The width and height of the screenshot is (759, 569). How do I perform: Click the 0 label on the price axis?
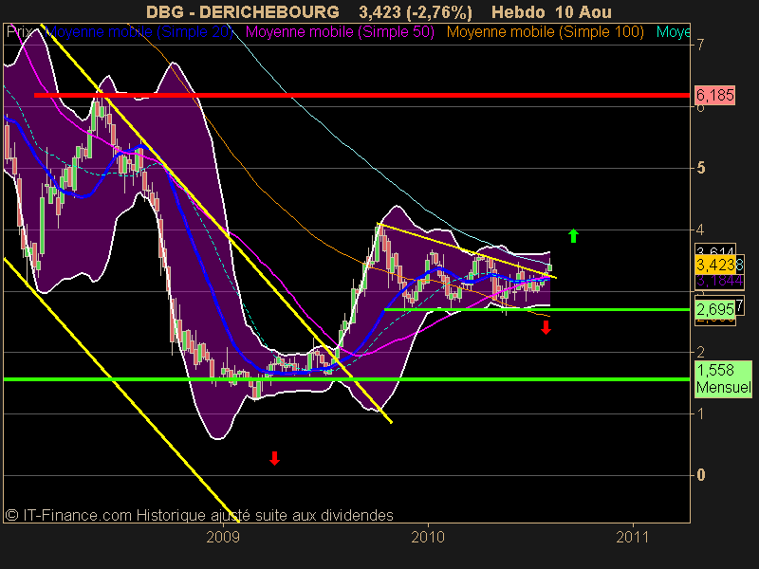(x=700, y=475)
